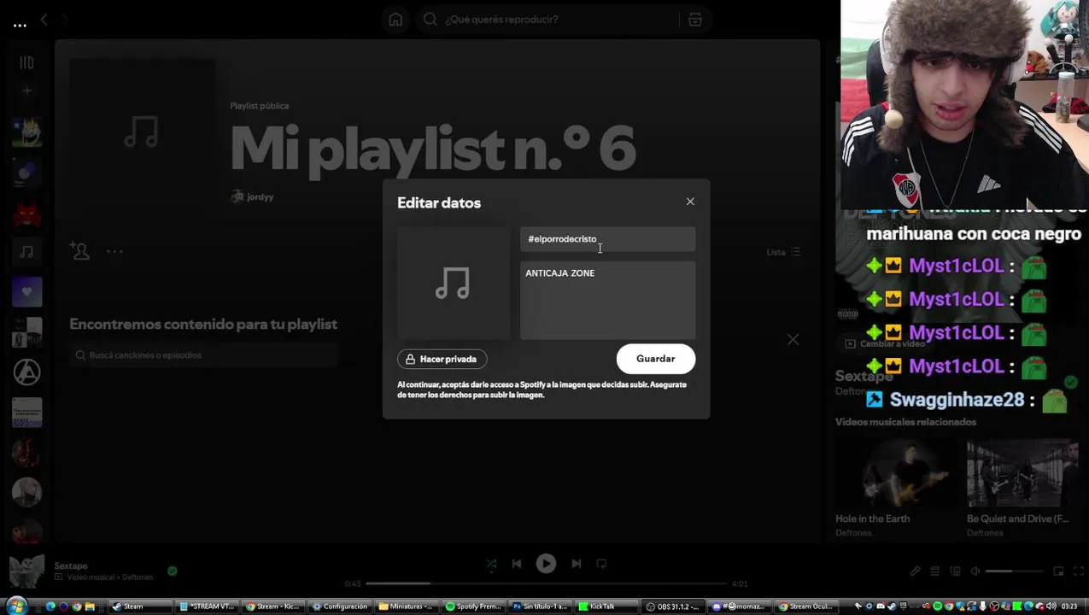
Task: Open the Browse icon in search bar
Action: click(x=695, y=19)
